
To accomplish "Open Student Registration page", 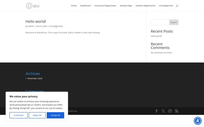I will [x=145, y=6].
